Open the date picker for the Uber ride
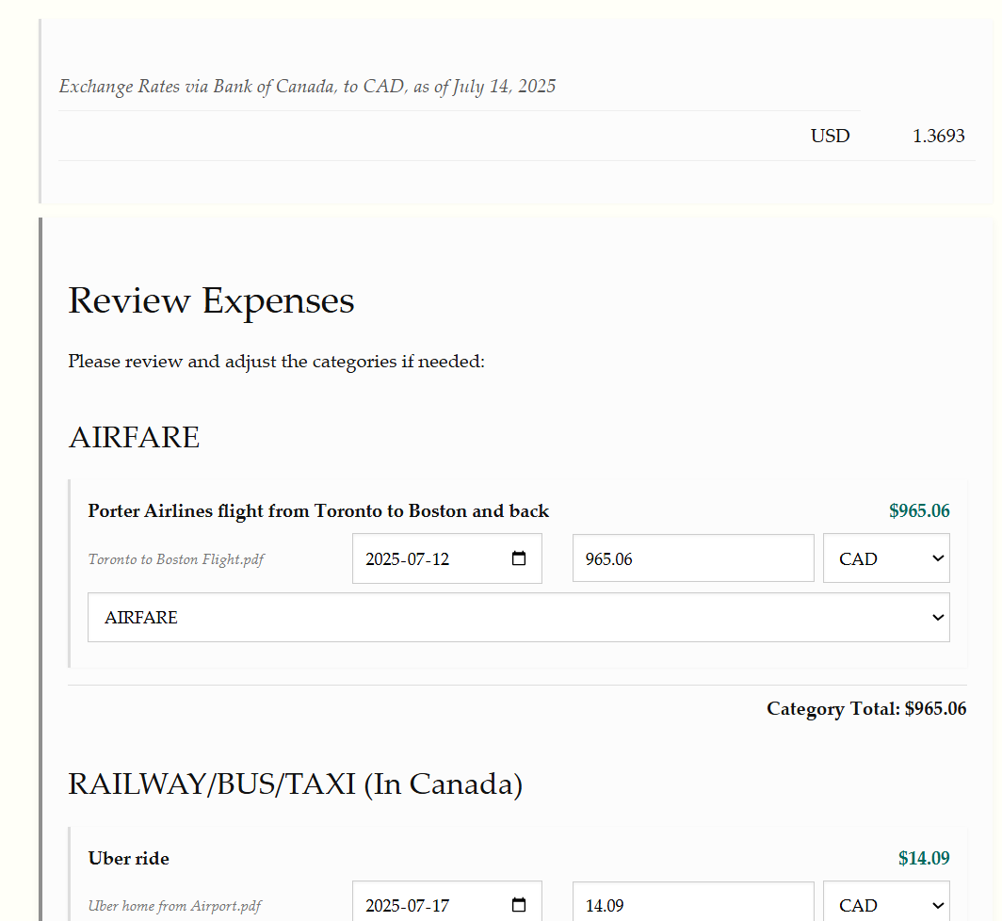 pos(518,905)
